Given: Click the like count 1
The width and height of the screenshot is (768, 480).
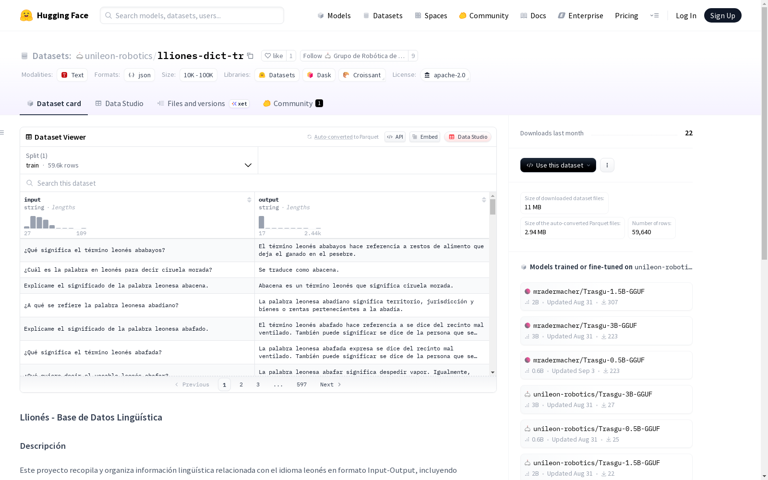Looking at the screenshot, I should pos(291,56).
